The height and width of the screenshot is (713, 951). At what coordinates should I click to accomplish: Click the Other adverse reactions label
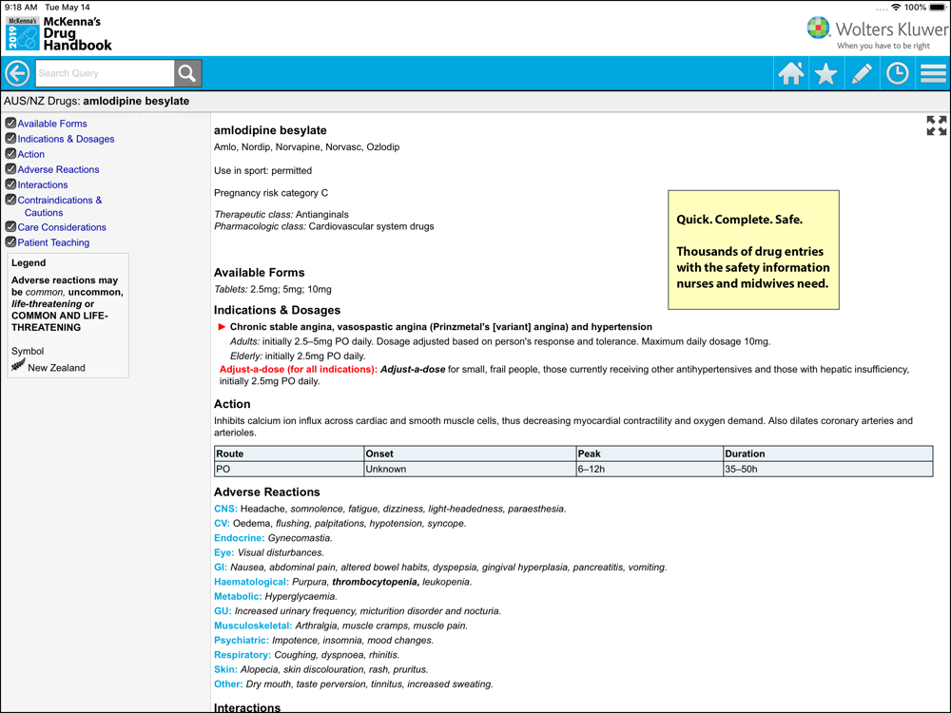click(228, 684)
